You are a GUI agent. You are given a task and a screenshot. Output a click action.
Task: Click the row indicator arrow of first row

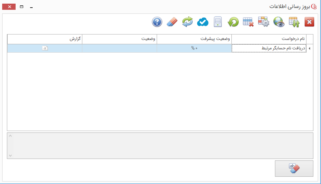[309, 48]
